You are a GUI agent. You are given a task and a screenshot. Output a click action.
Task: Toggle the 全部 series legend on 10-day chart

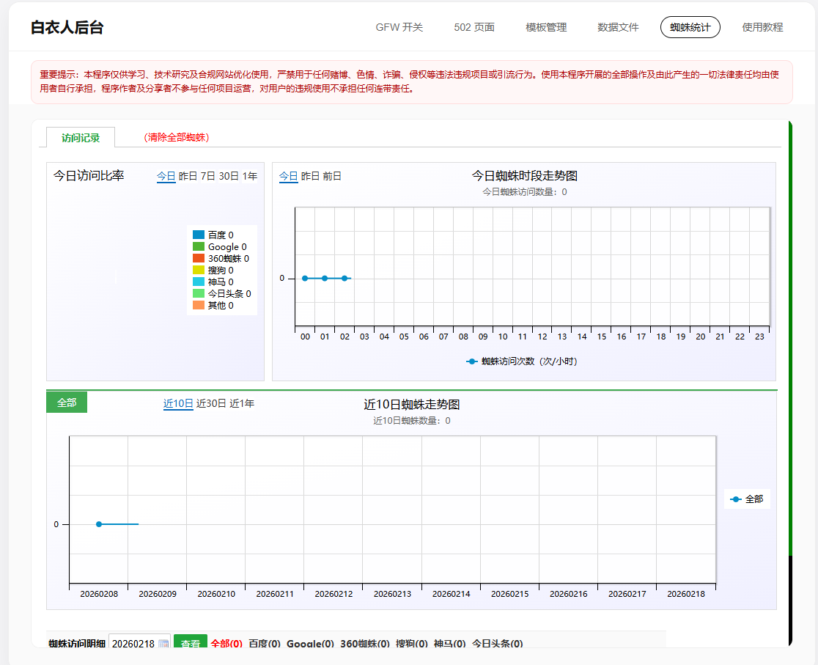click(735, 499)
